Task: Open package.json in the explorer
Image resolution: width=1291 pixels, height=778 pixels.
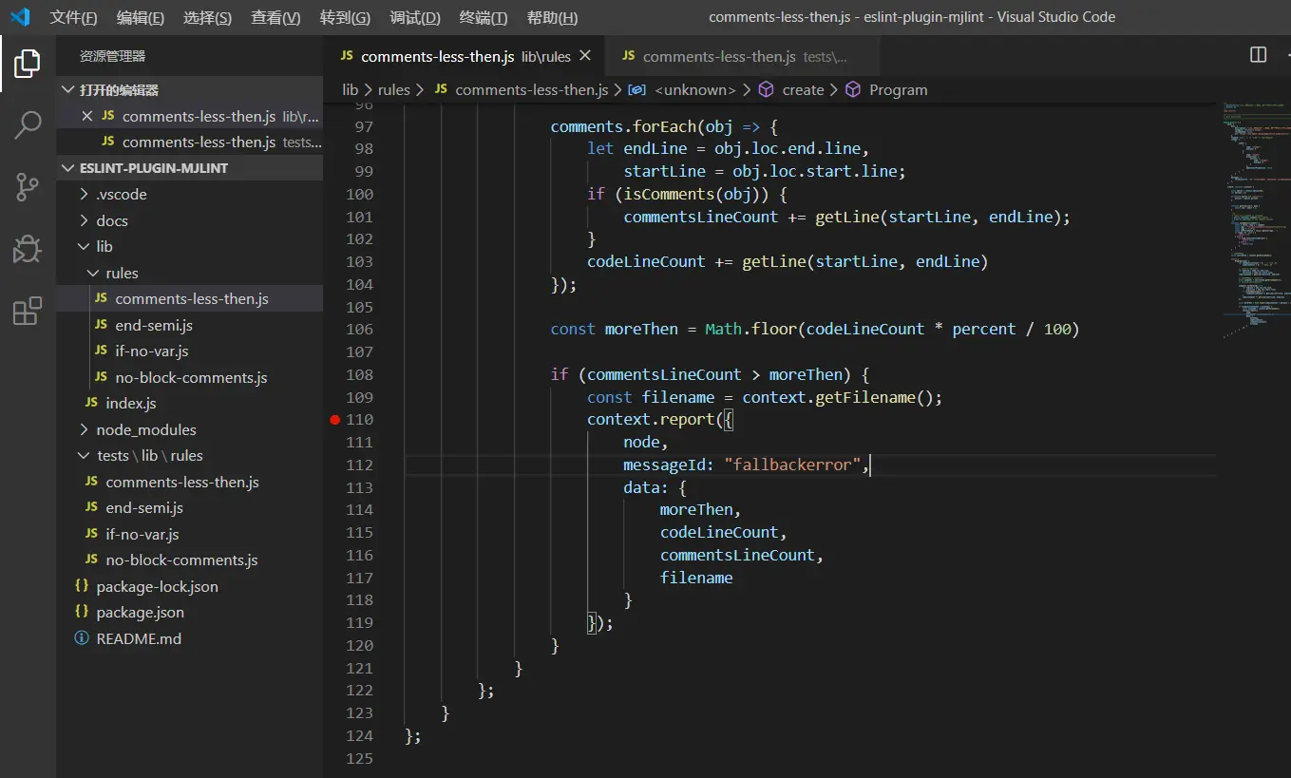Action: coord(140,612)
